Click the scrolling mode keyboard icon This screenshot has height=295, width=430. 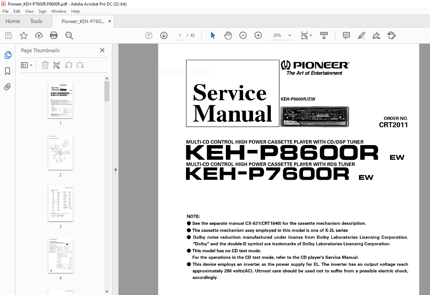click(x=324, y=35)
